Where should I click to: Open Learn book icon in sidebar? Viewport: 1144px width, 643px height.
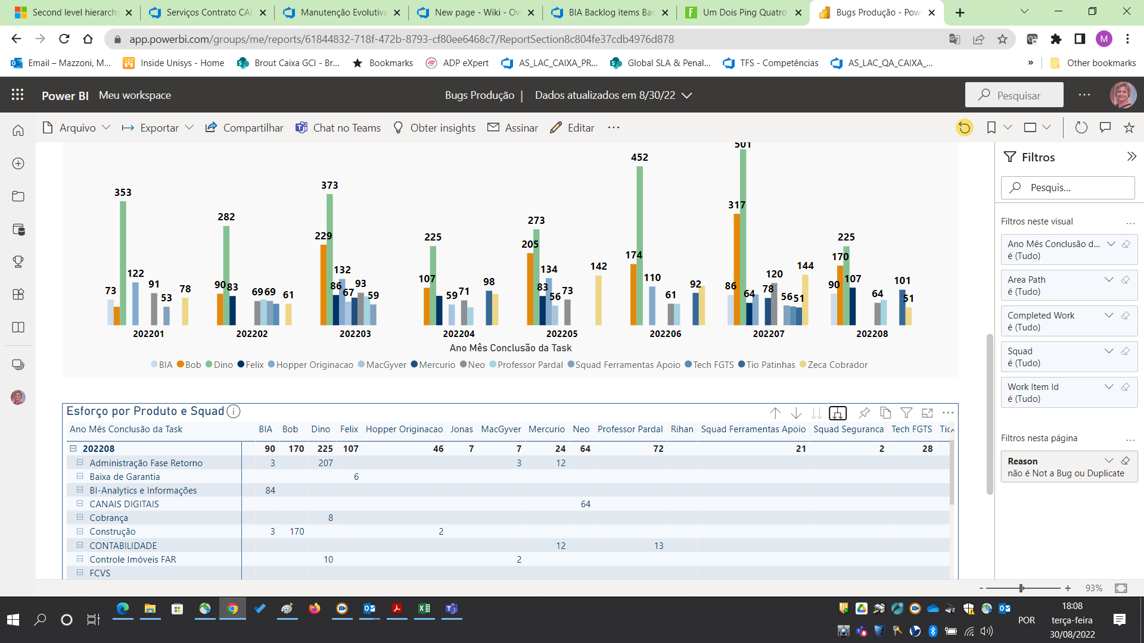point(18,327)
